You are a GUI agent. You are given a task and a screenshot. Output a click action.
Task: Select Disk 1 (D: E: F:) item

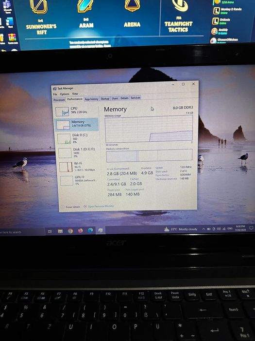(78, 152)
